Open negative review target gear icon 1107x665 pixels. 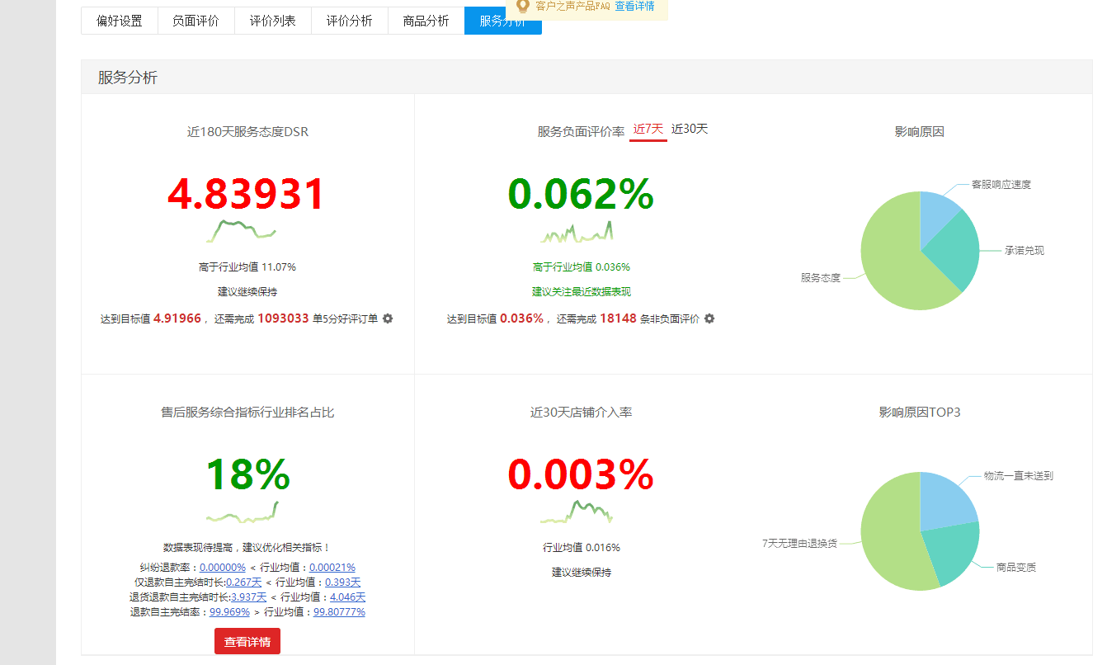click(x=709, y=318)
